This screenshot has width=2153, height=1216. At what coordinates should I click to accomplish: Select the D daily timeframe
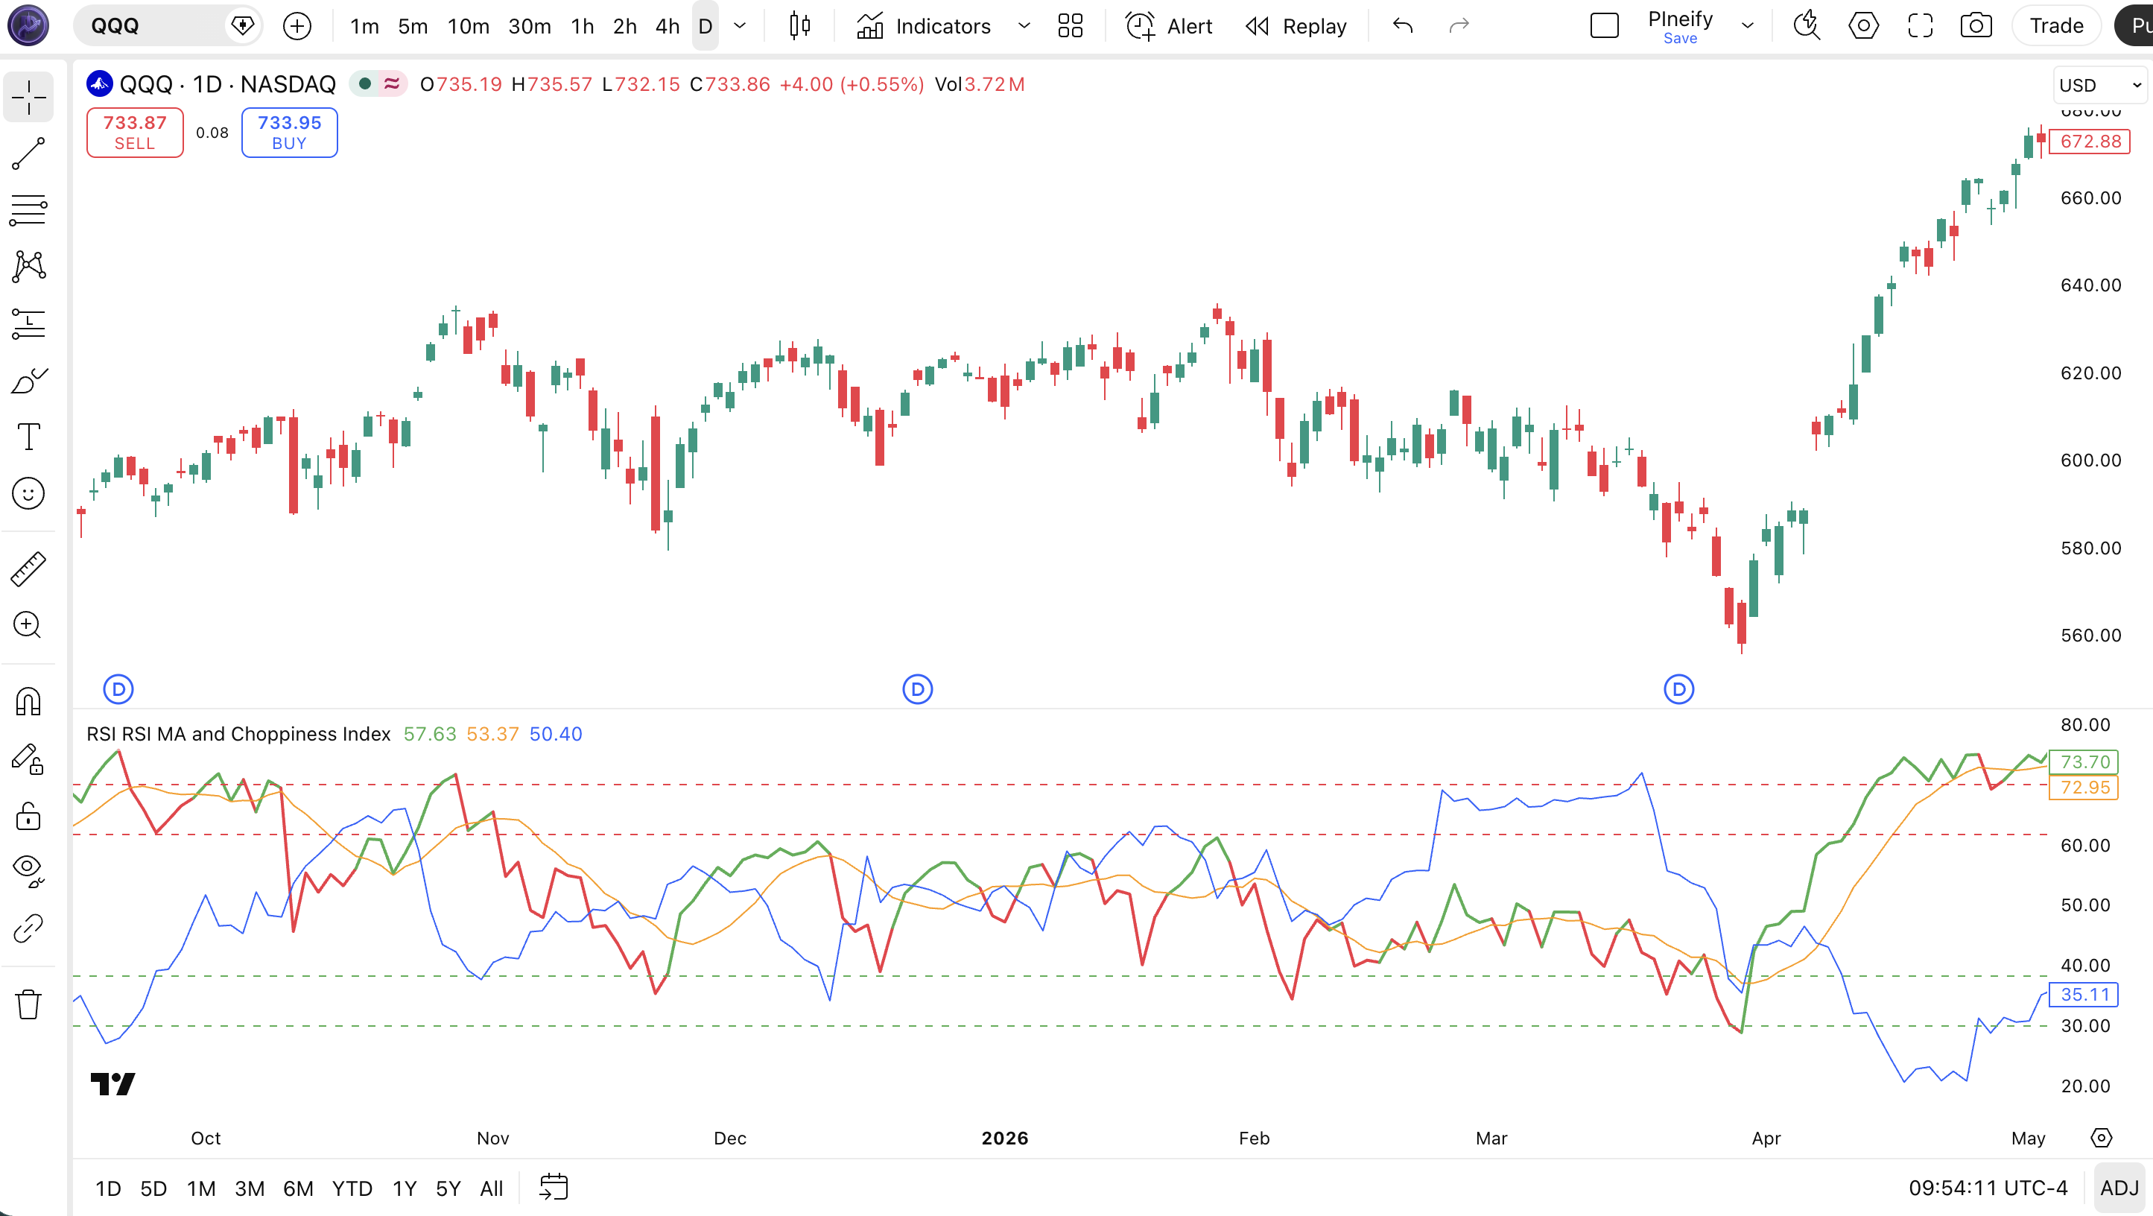705,26
